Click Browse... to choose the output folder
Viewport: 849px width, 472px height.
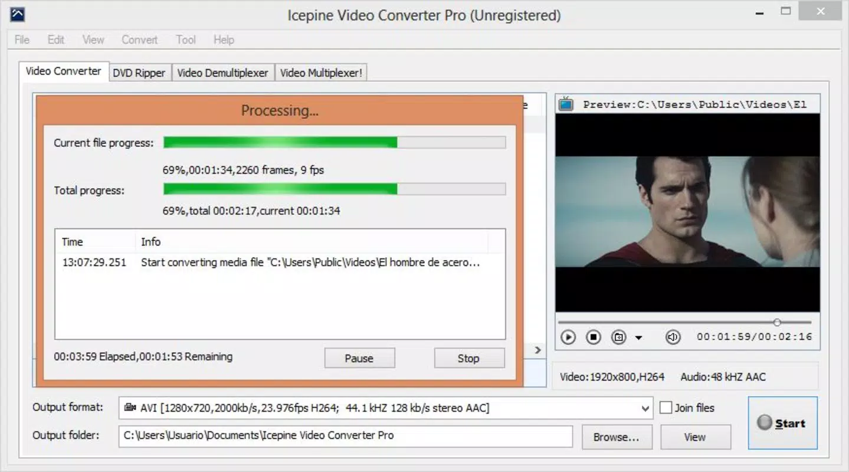click(617, 437)
